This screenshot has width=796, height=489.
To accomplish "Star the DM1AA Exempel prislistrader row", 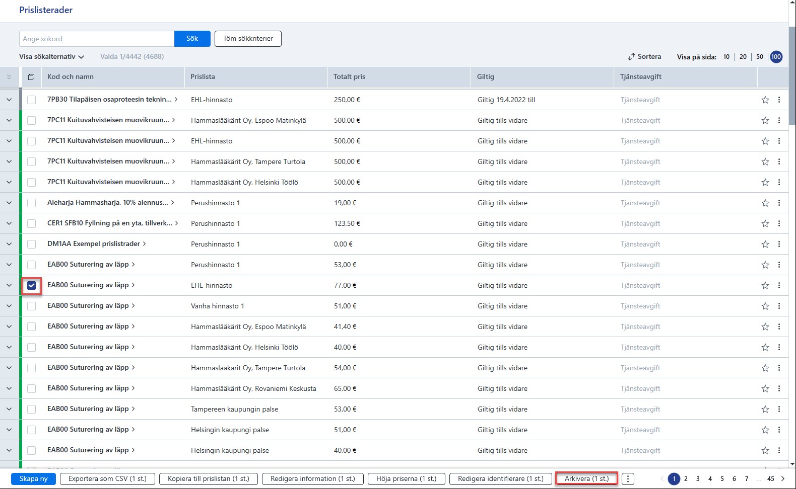I will click(x=765, y=244).
